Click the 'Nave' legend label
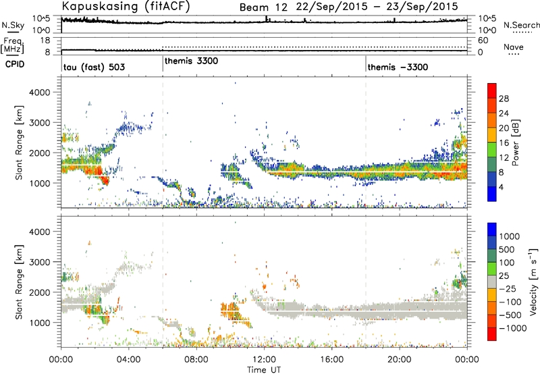The height and width of the screenshot is (374, 540). click(514, 47)
